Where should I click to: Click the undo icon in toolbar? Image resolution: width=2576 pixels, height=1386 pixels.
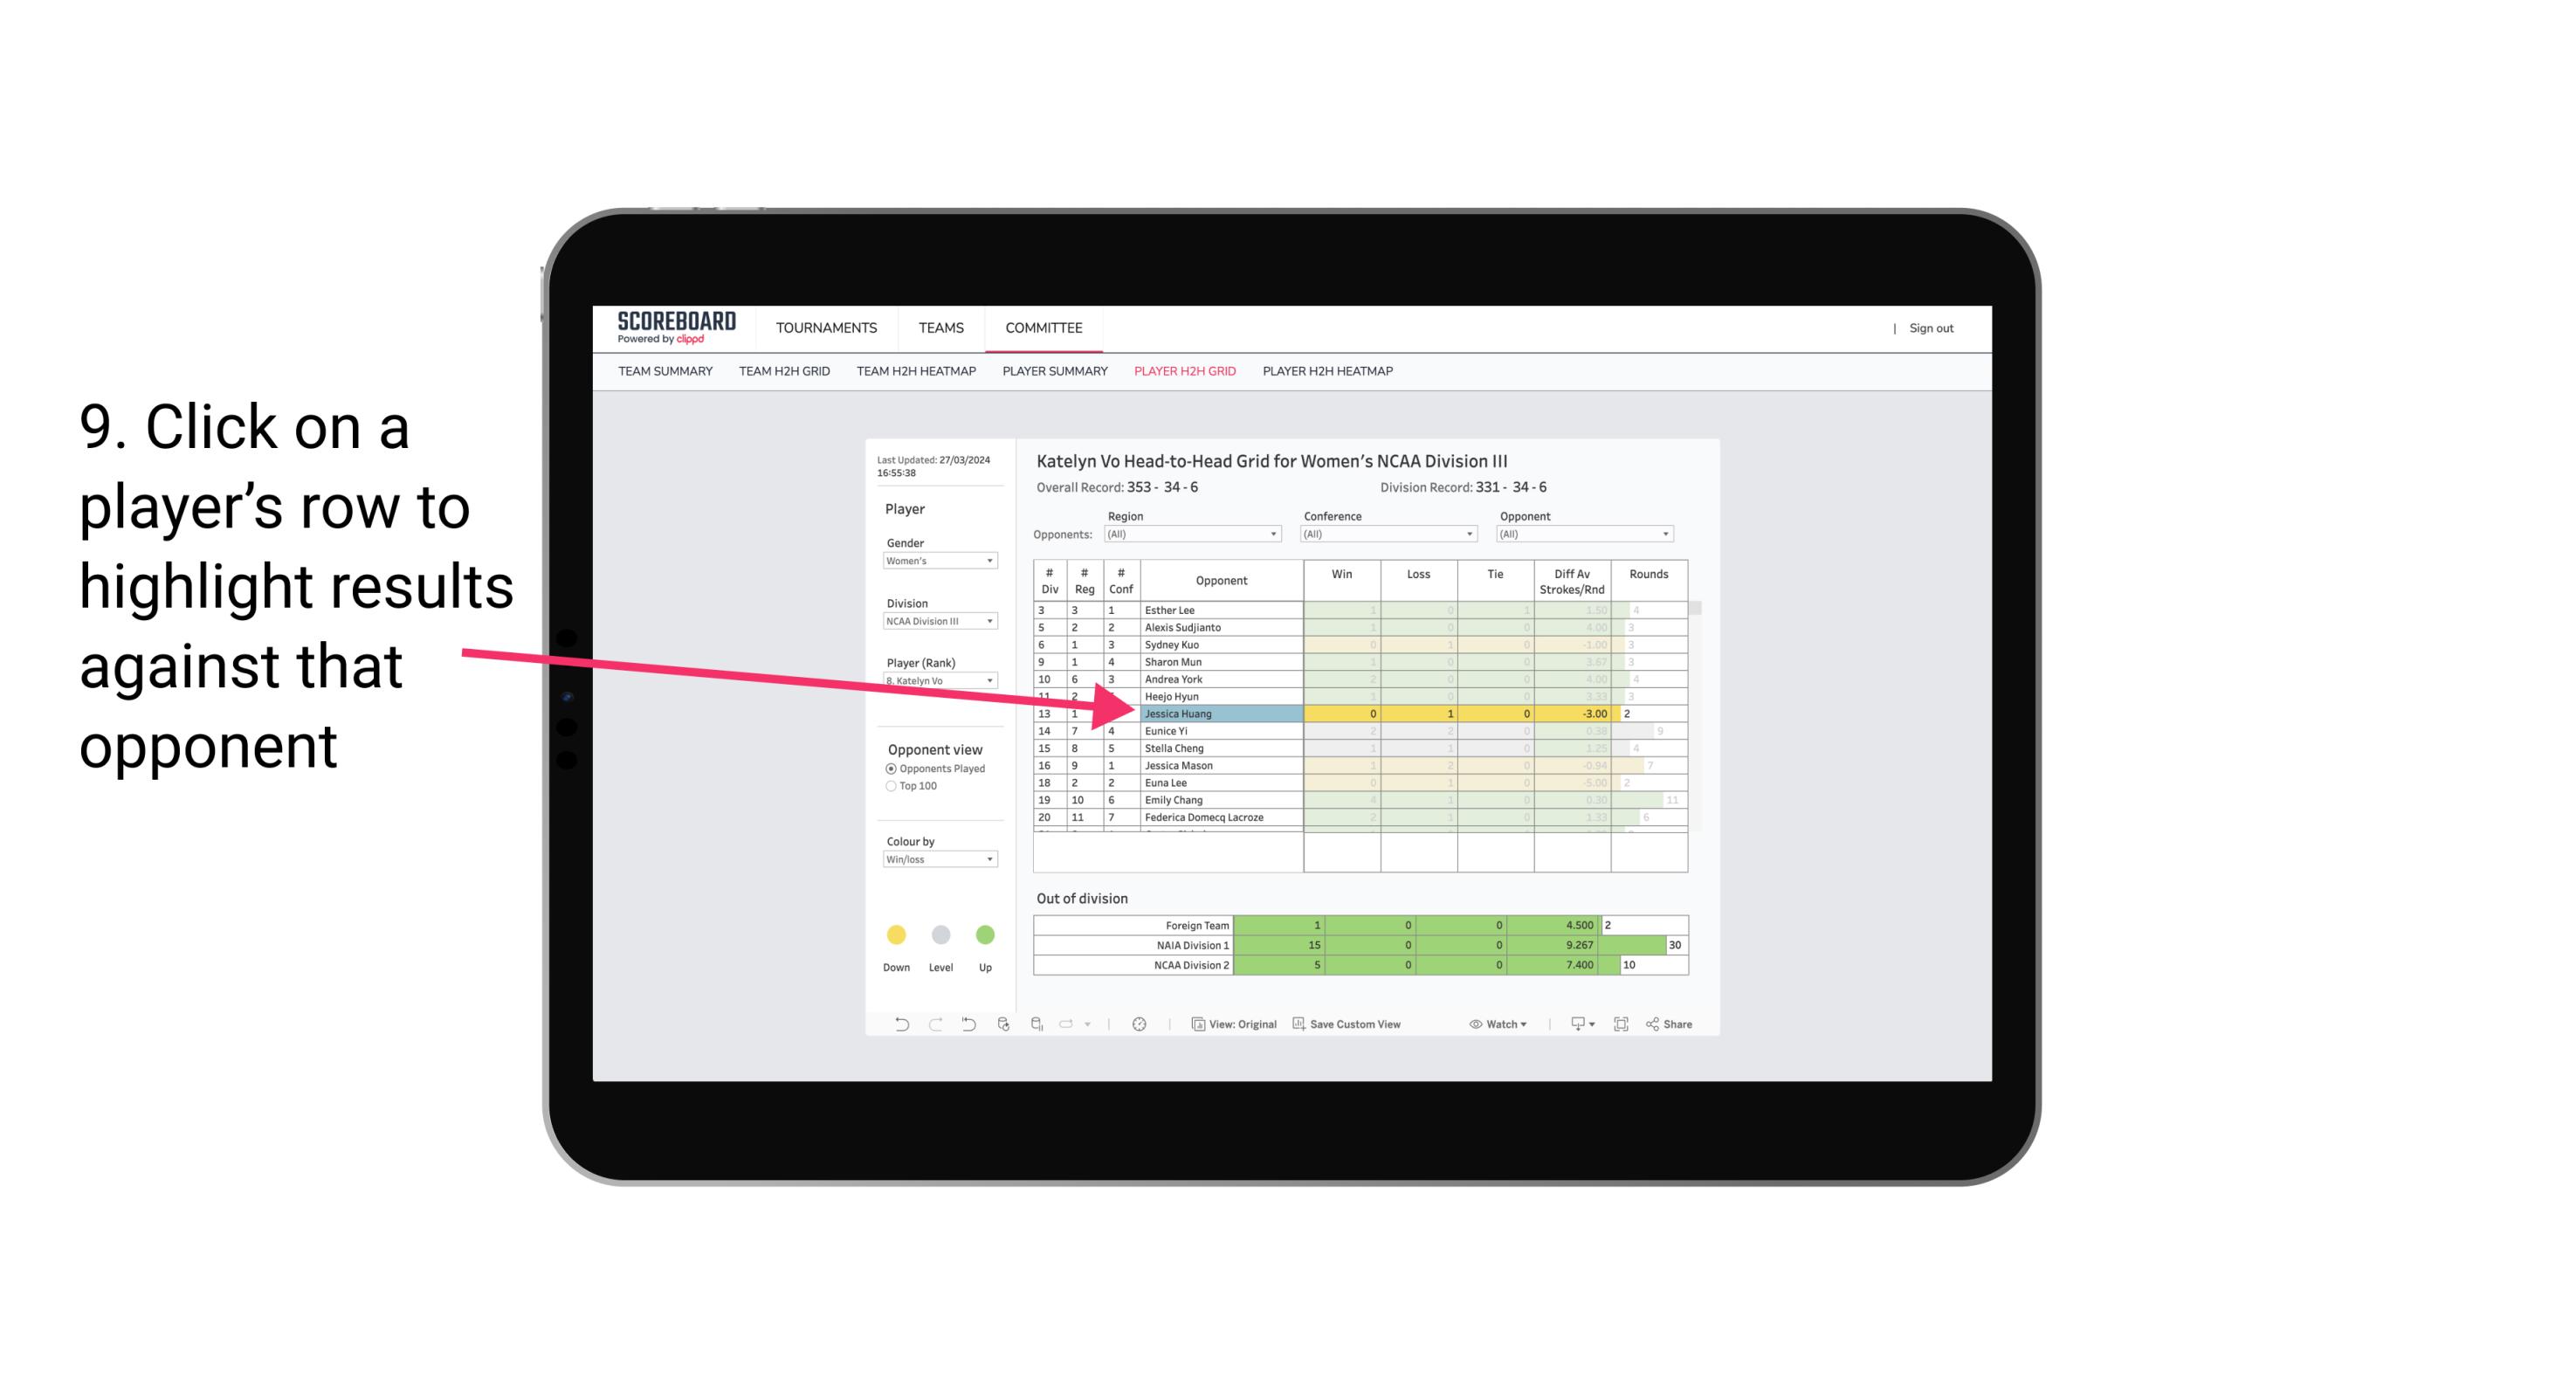coord(892,1026)
